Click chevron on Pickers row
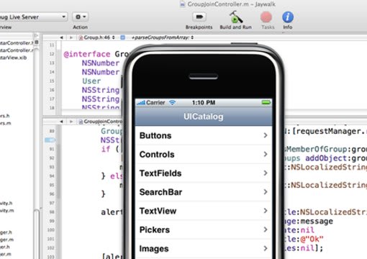367x259 pixels. click(266, 230)
